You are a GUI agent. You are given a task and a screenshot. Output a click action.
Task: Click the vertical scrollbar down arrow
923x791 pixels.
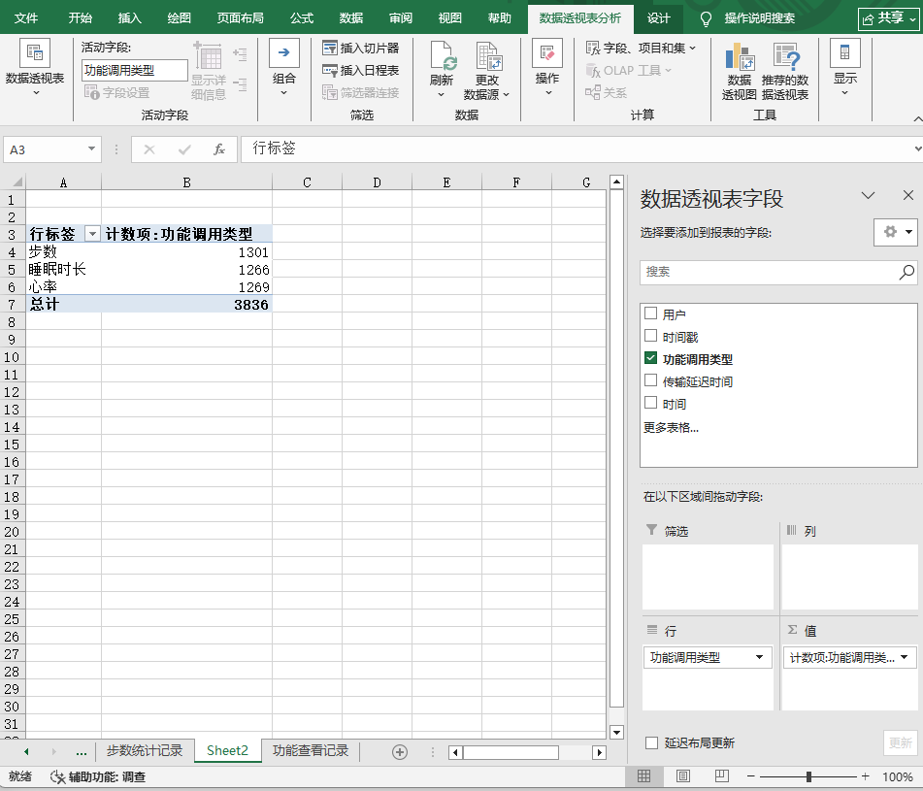tap(616, 732)
